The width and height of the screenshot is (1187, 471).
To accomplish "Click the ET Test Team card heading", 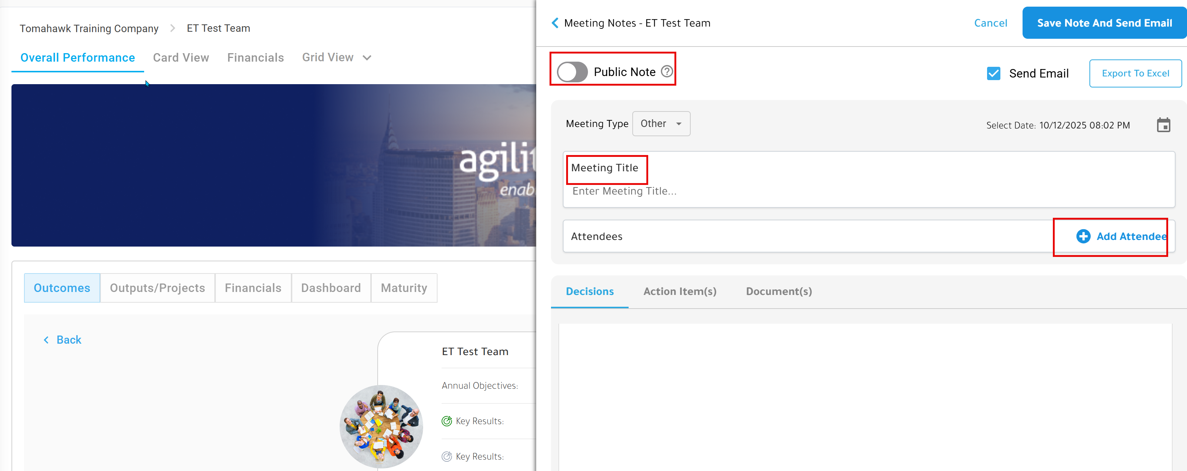I will click(x=475, y=351).
